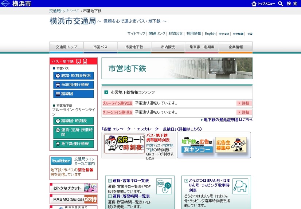Viewport: 301px width, 209px height.
Task: Open 運賃・営業キロ一覧表 link
Action: pos(131,181)
